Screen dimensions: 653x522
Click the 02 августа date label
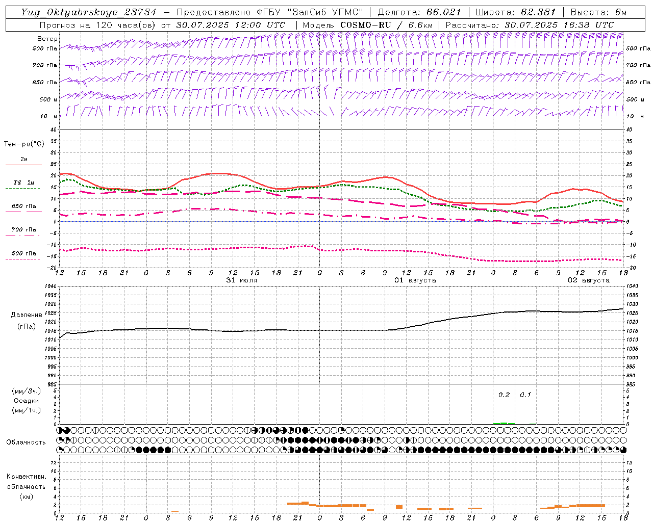coord(588,280)
